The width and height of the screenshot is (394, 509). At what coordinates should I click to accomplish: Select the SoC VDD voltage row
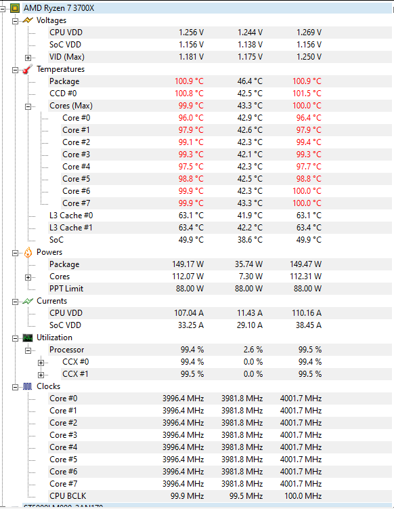[x=220, y=45]
